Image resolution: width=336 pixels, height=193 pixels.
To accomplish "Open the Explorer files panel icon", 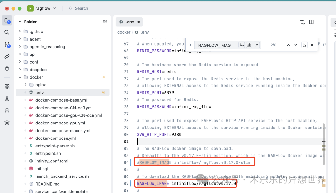I will [x=7, y=21].
